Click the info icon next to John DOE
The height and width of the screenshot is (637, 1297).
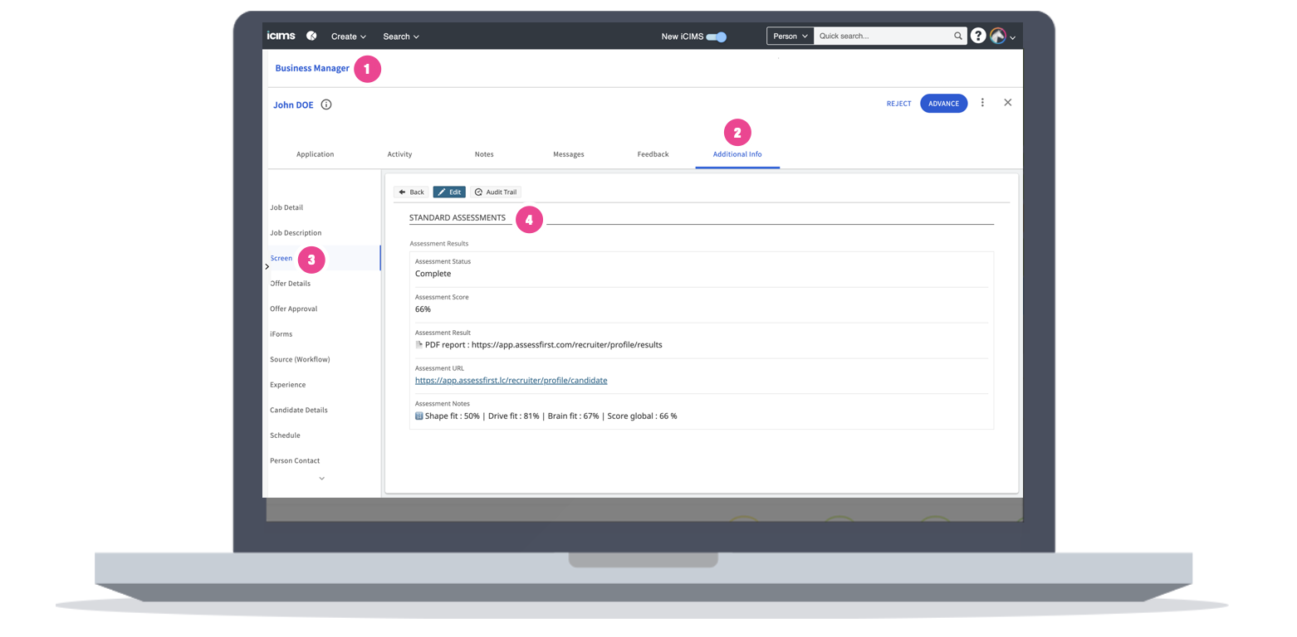326,105
